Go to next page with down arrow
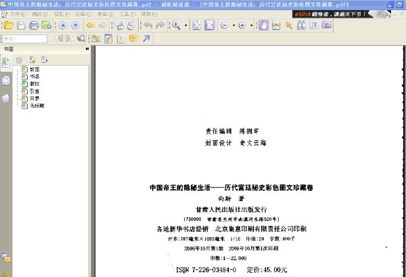This screenshot has width=406, height=277. 75,25
